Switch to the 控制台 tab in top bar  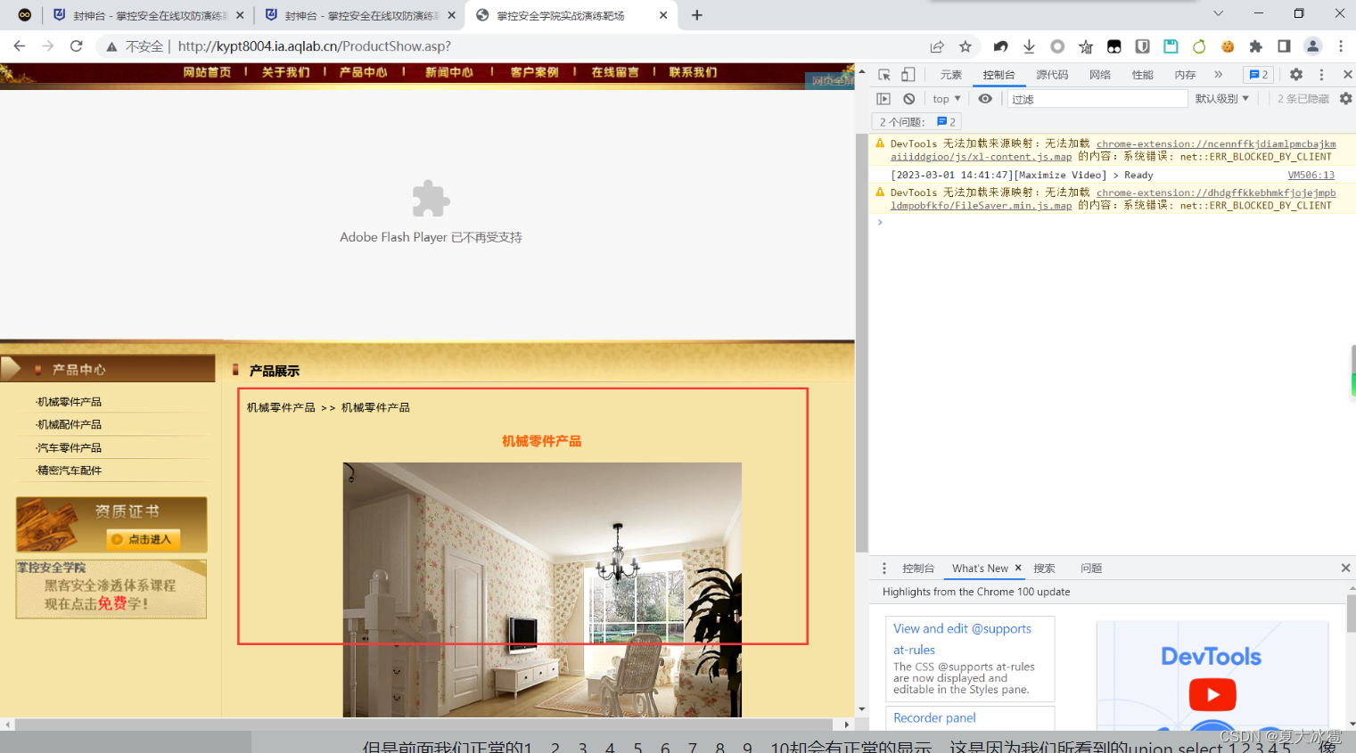[999, 75]
